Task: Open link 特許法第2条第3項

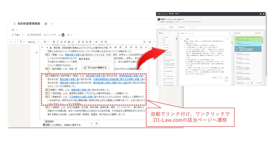Action: [x=95, y=76]
